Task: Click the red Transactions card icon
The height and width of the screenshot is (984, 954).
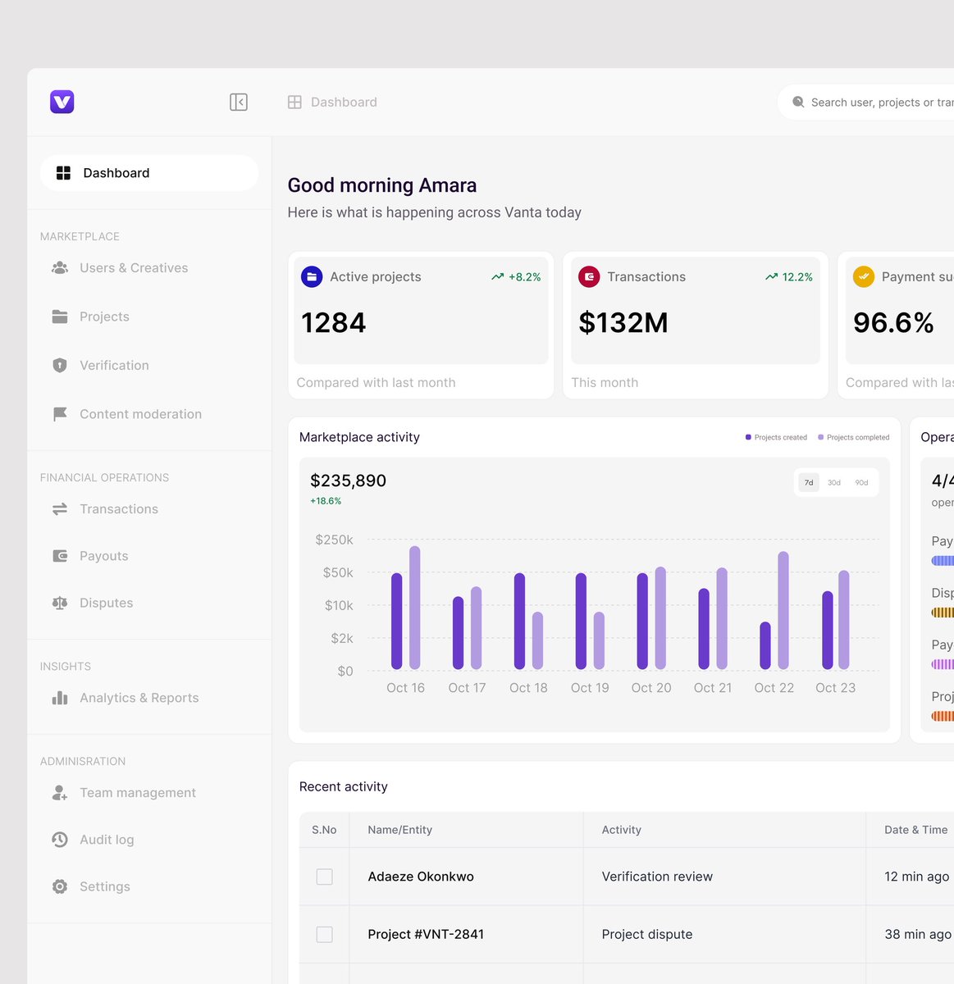Action: [589, 276]
